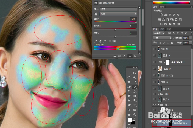Image resolution: width=193 pixels, height=128 pixels.
Task: Select the Healing Brush tool
Action: (129, 87)
